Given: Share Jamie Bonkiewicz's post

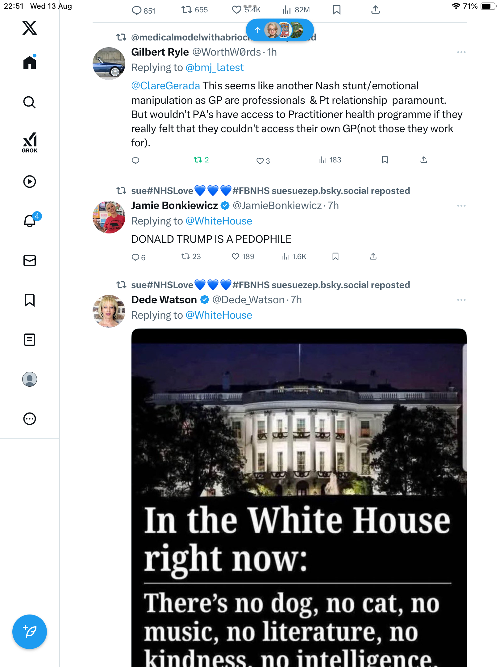Looking at the screenshot, I should point(373,257).
